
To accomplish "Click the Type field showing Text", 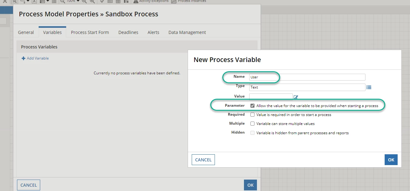I will point(307,87).
